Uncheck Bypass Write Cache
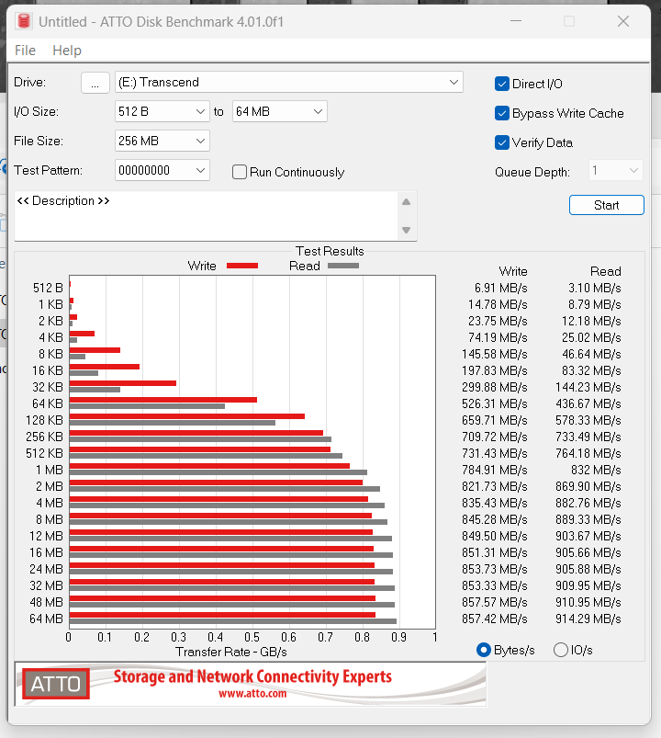Screen dimensions: 661x738 click(501, 113)
